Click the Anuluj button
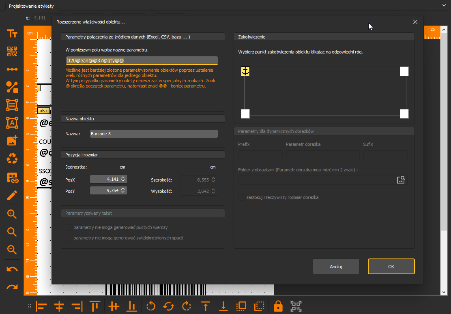451x314 pixels. pos(336,267)
